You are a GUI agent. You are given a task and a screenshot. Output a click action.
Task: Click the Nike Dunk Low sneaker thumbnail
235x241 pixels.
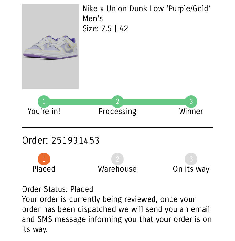[50, 47]
